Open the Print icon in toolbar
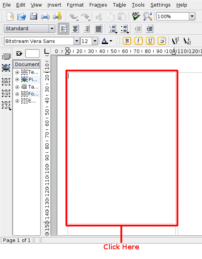The width and height of the screenshot is (202, 259). point(45,16)
